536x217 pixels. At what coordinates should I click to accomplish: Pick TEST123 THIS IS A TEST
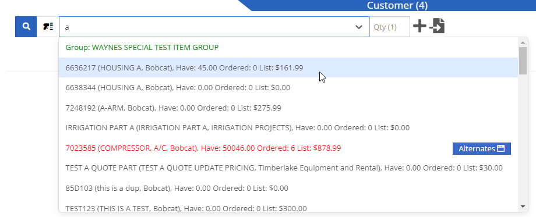point(288,207)
